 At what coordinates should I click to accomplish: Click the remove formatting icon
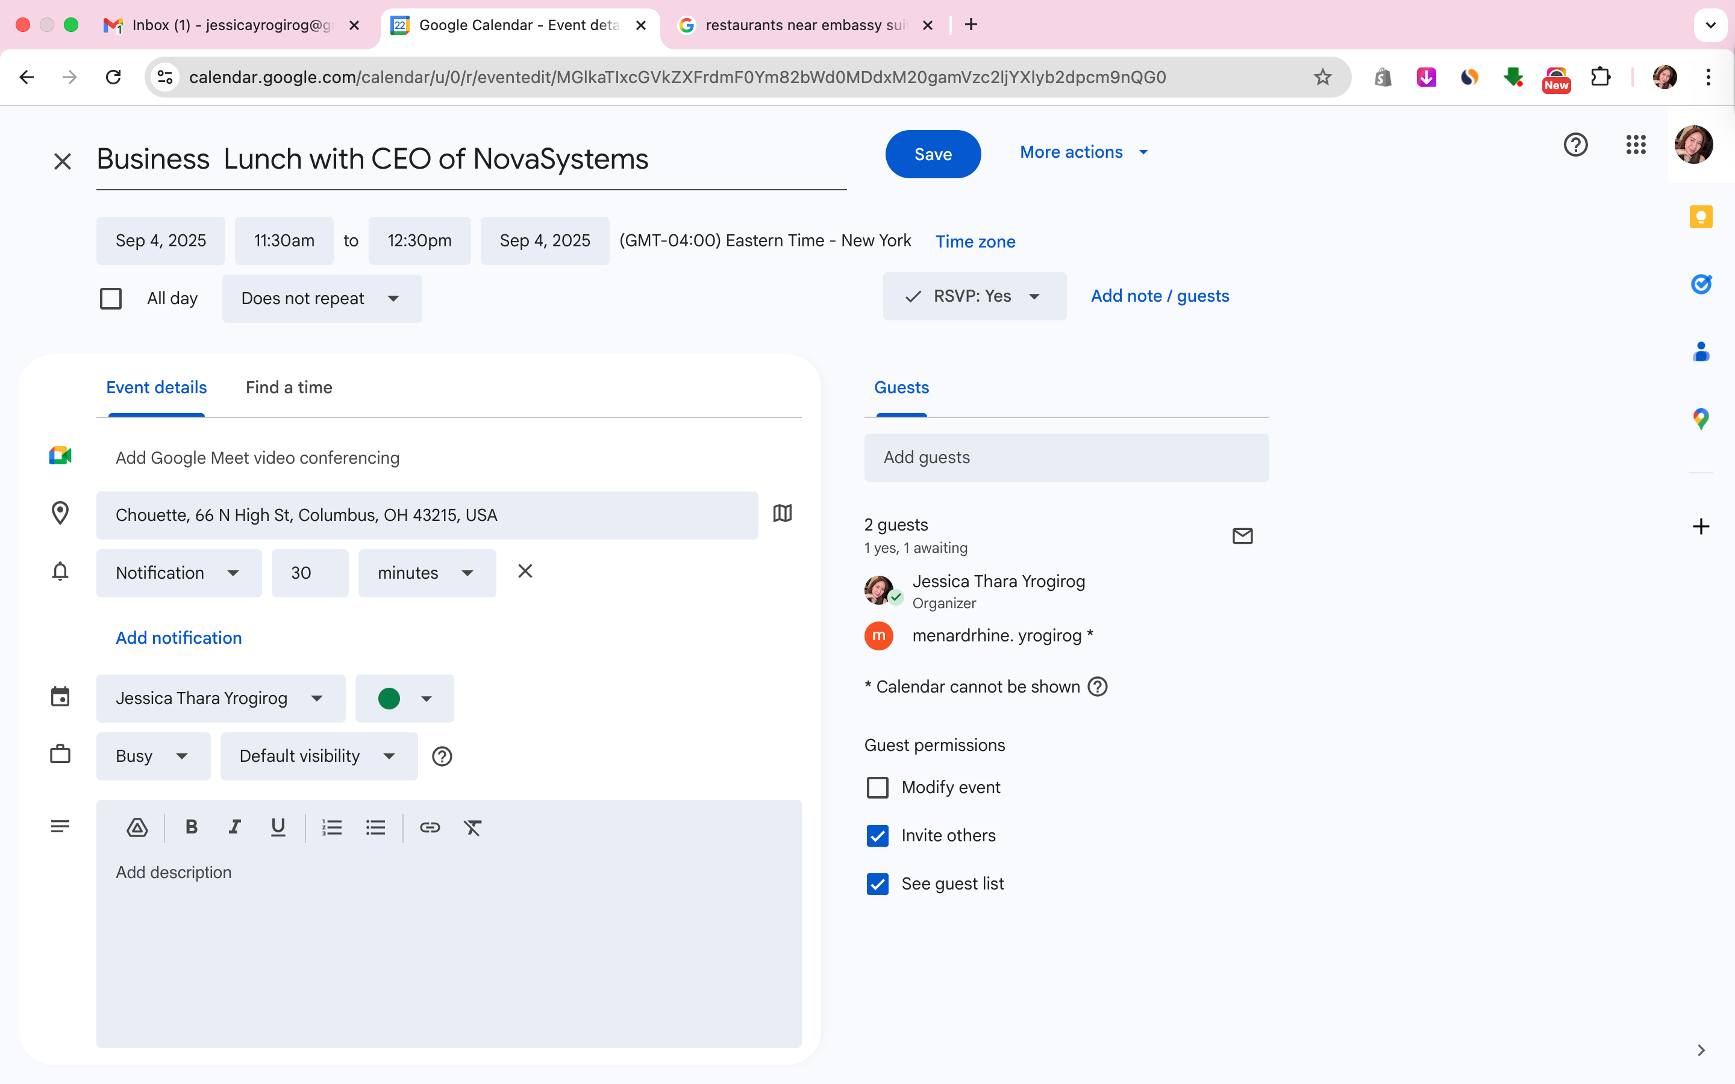tap(472, 827)
